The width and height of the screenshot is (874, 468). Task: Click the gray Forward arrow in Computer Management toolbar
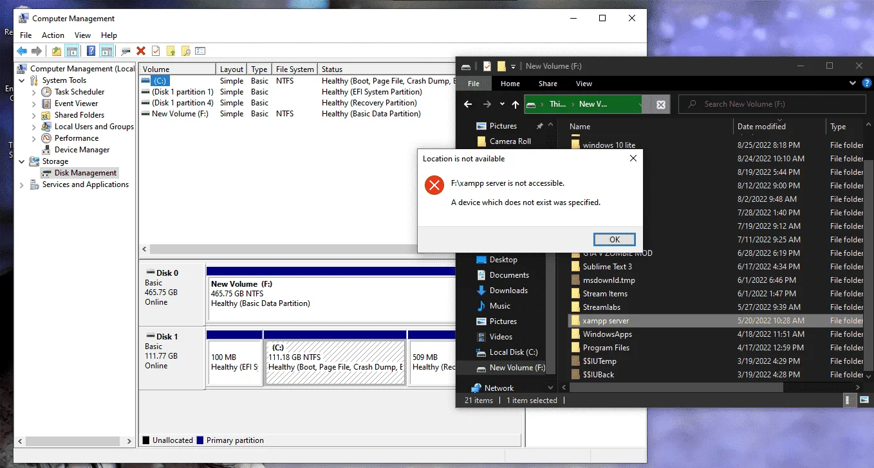pyautogui.click(x=37, y=51)
